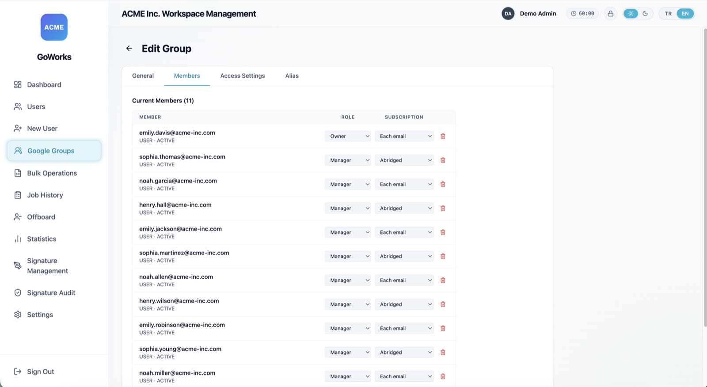Open noah.garcia role dropdown

pos(348,184)
